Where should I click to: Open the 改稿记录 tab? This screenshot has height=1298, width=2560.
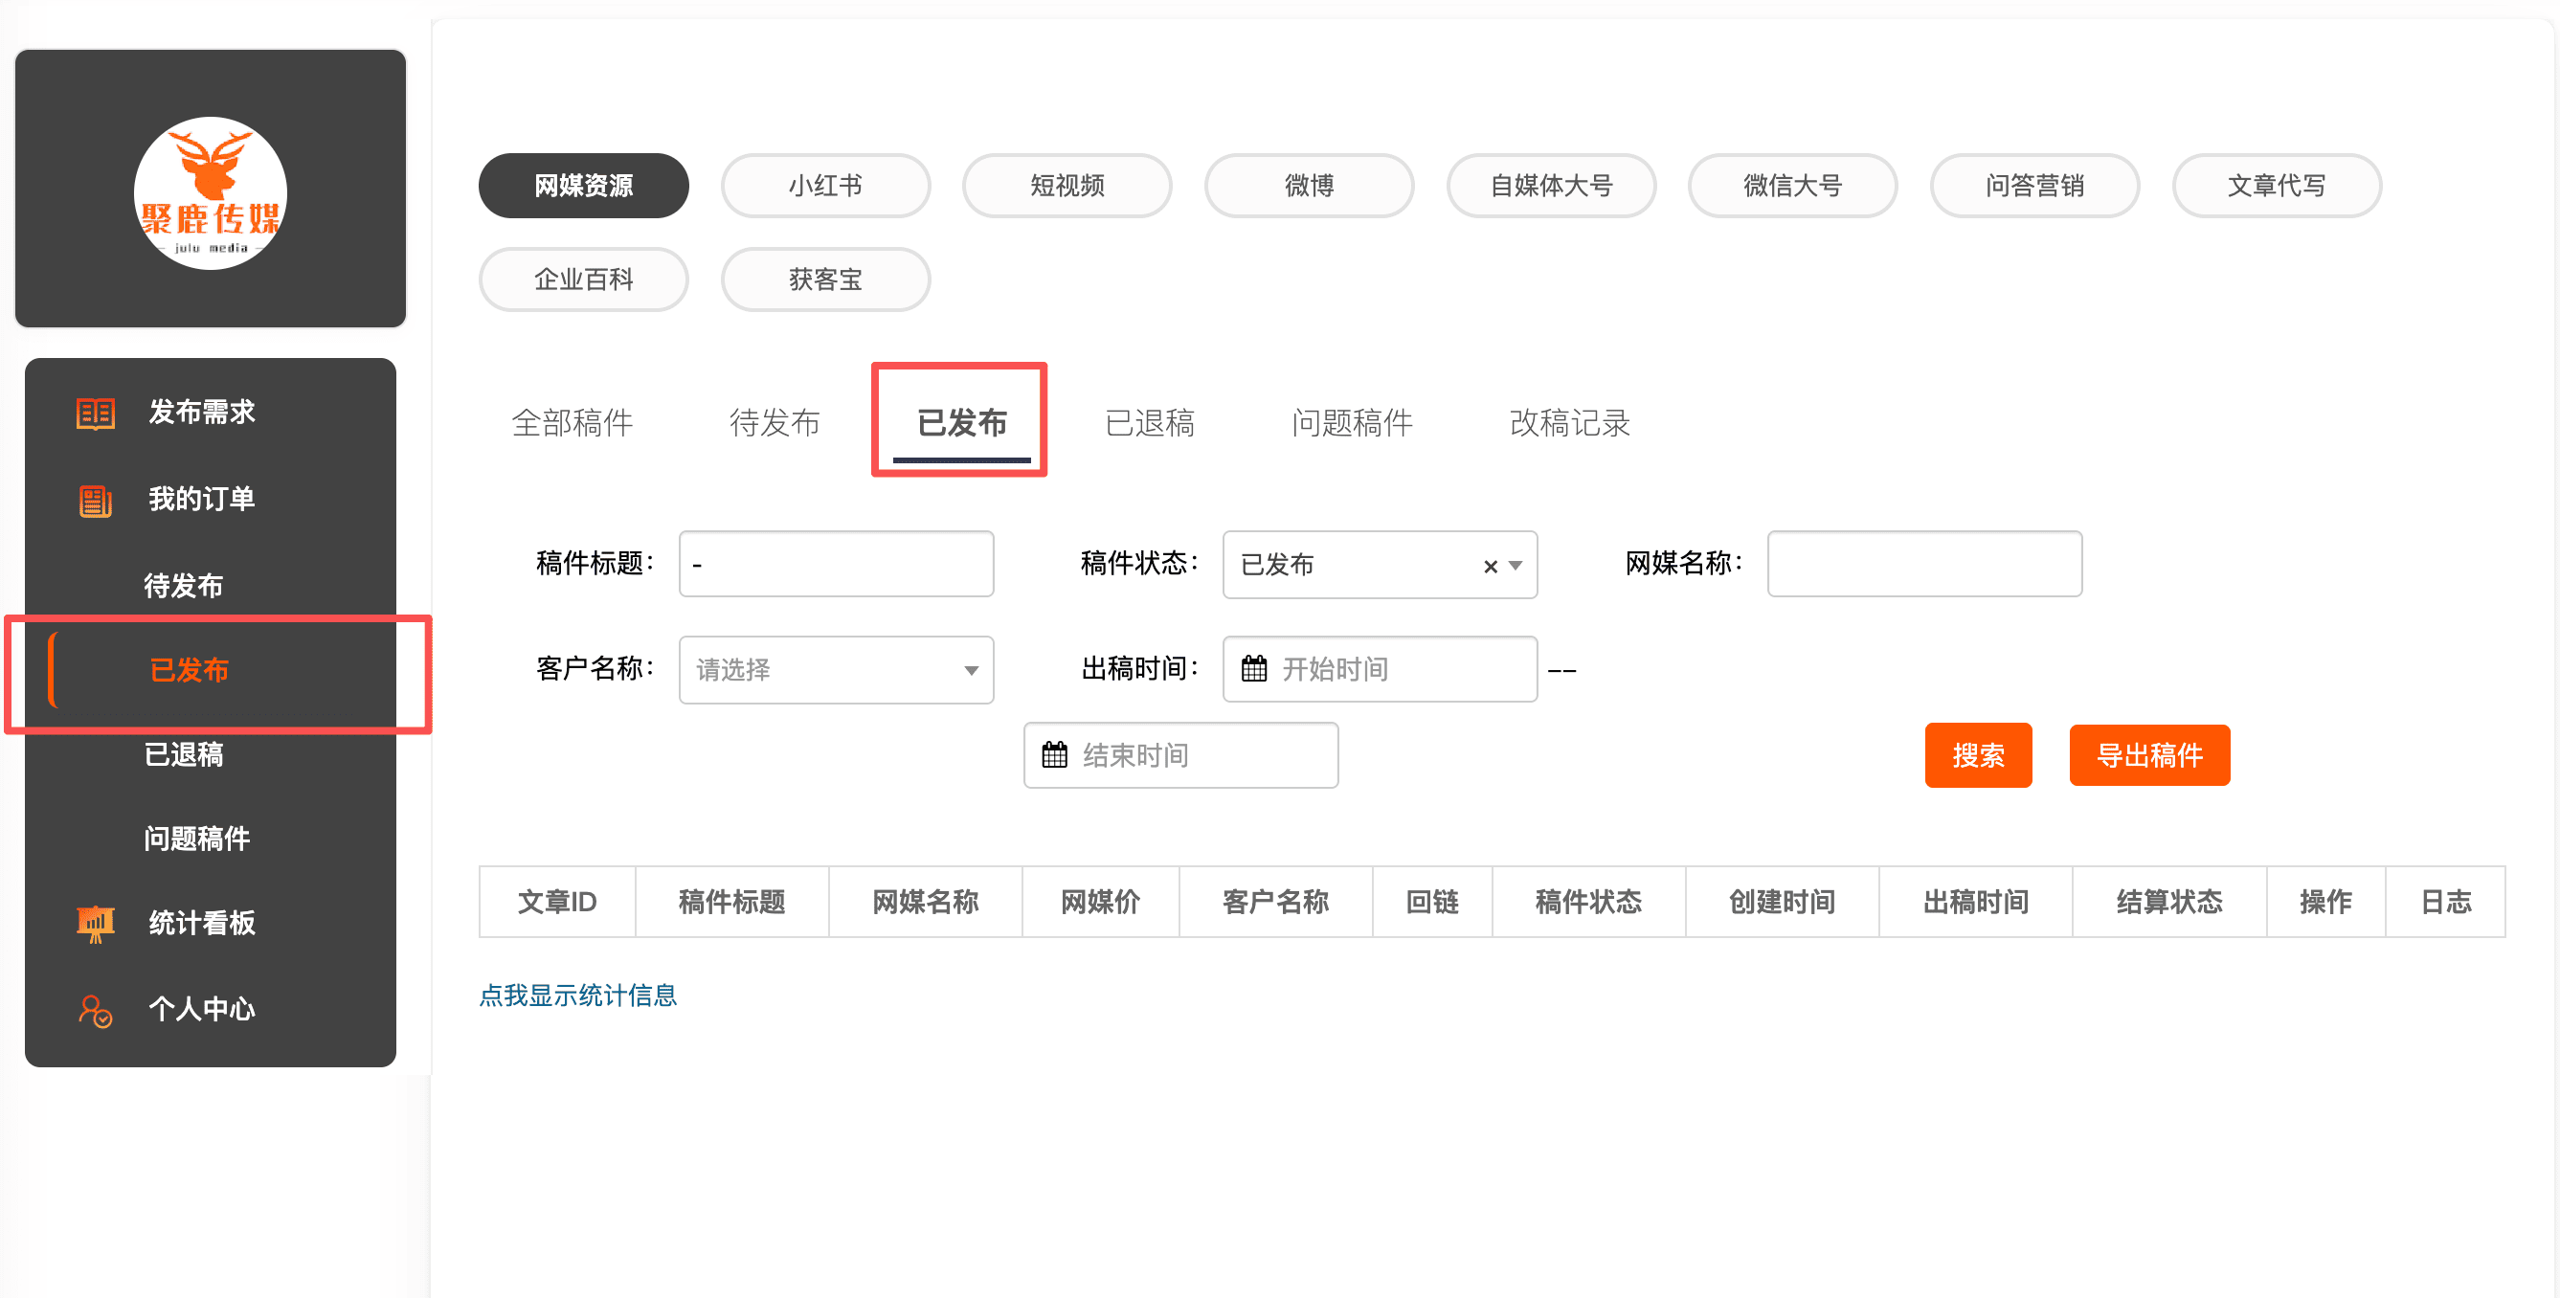tap(1569, 423)
